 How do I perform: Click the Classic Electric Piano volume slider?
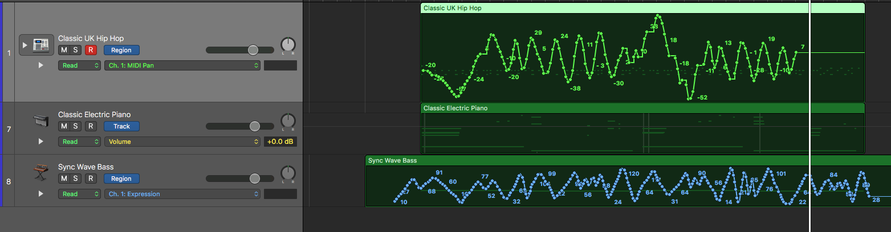click(239, 126)
